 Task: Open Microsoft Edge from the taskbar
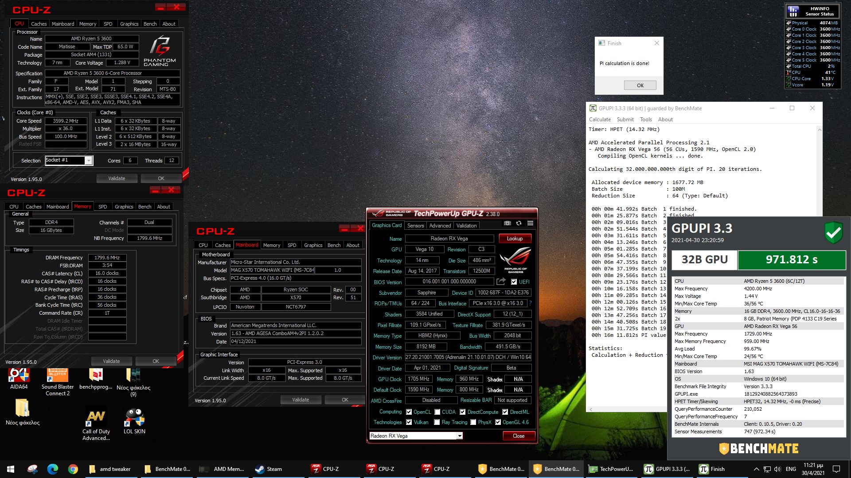pyautogui.click(x=53, y=469)
